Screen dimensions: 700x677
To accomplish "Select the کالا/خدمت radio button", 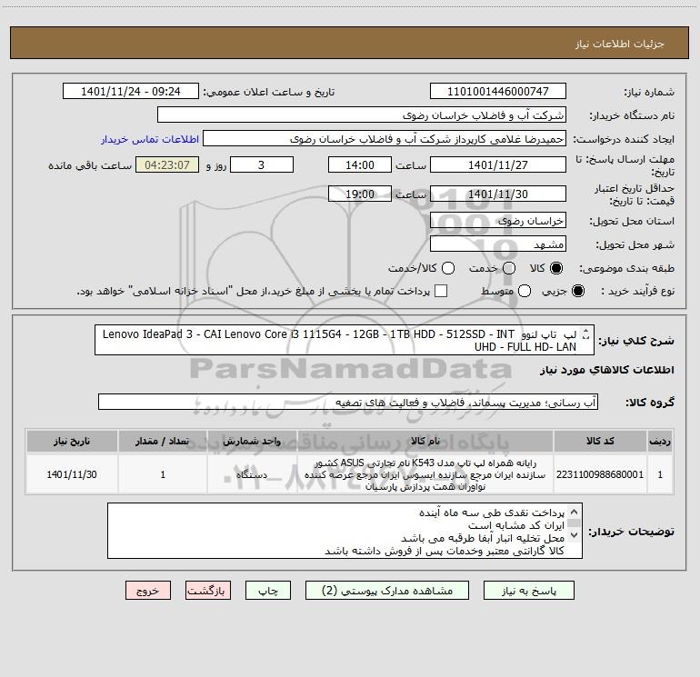I will click(448, 268).
